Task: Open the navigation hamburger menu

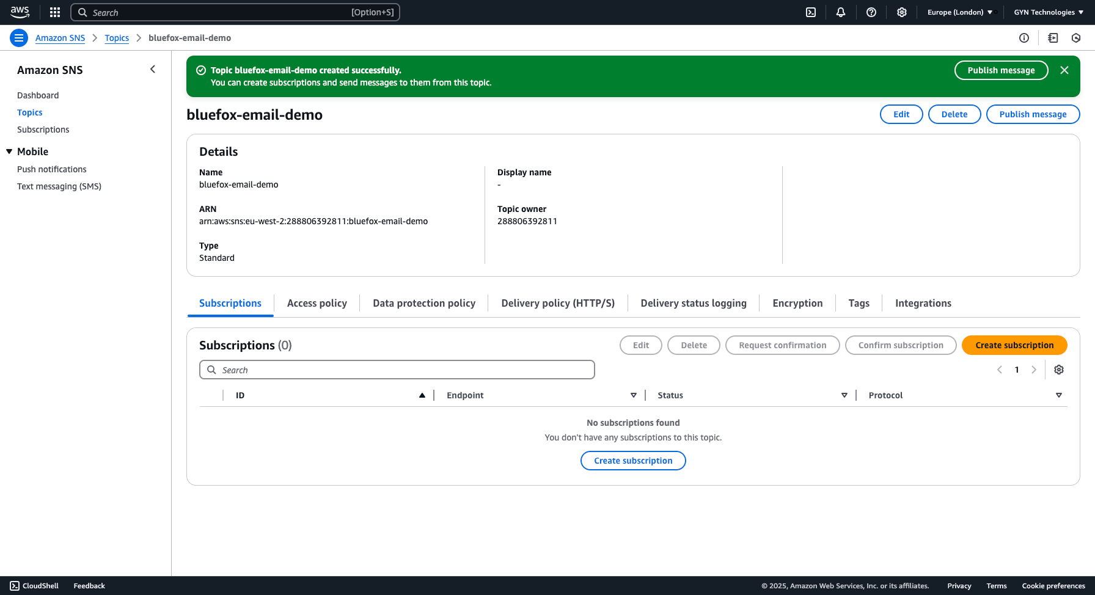Action: 18,37
